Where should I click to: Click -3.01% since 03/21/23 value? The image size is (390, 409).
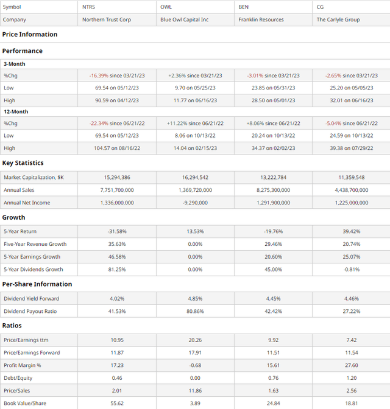pos(273,75)
